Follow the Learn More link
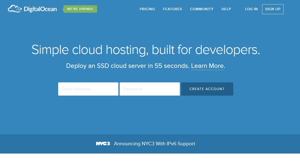The width and height of the screenshot is (300, 161). [x=207, y=66]
